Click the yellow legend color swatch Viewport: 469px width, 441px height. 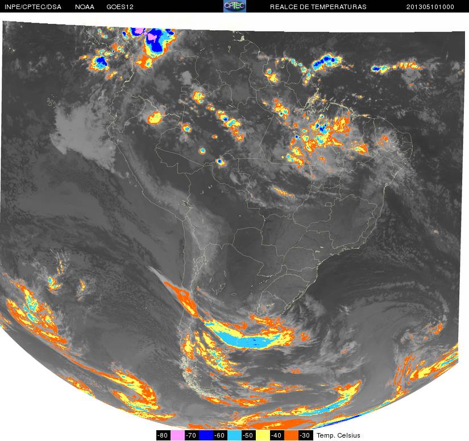263,435
